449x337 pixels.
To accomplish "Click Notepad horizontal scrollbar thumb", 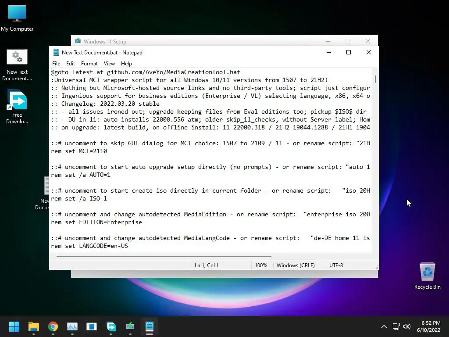I will click(x=164, y=256).
